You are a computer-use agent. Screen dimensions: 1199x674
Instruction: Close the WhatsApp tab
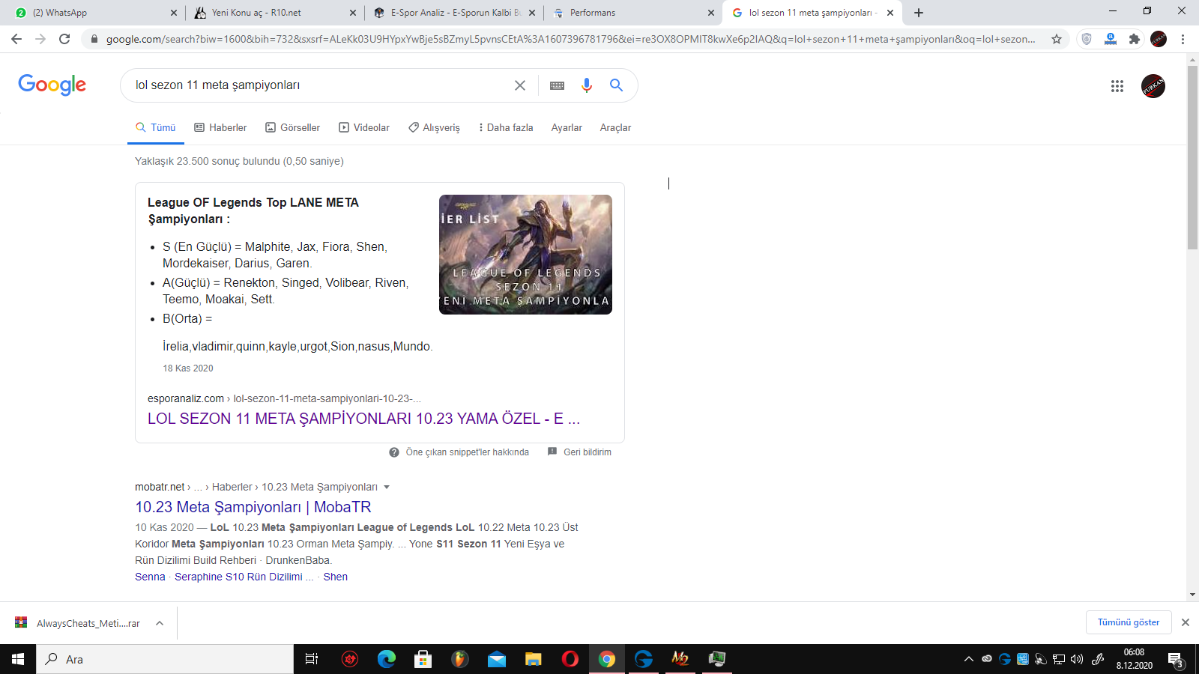coord(174,13)
